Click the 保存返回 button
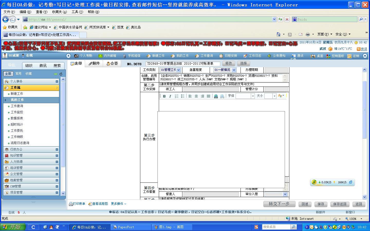370x231 pixels. click(x=340, y=204)
